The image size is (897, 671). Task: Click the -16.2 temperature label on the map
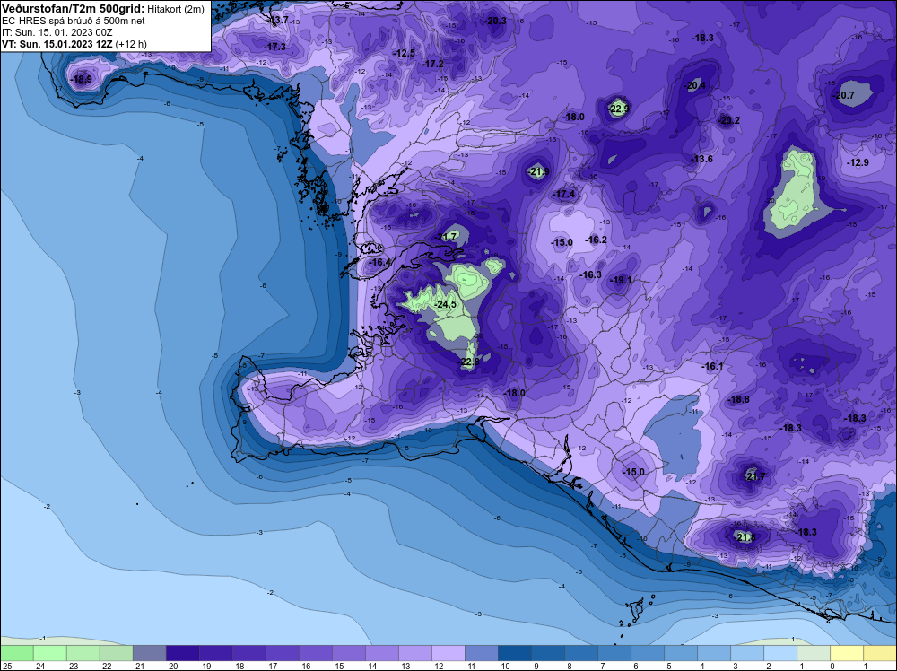point(597,240)
